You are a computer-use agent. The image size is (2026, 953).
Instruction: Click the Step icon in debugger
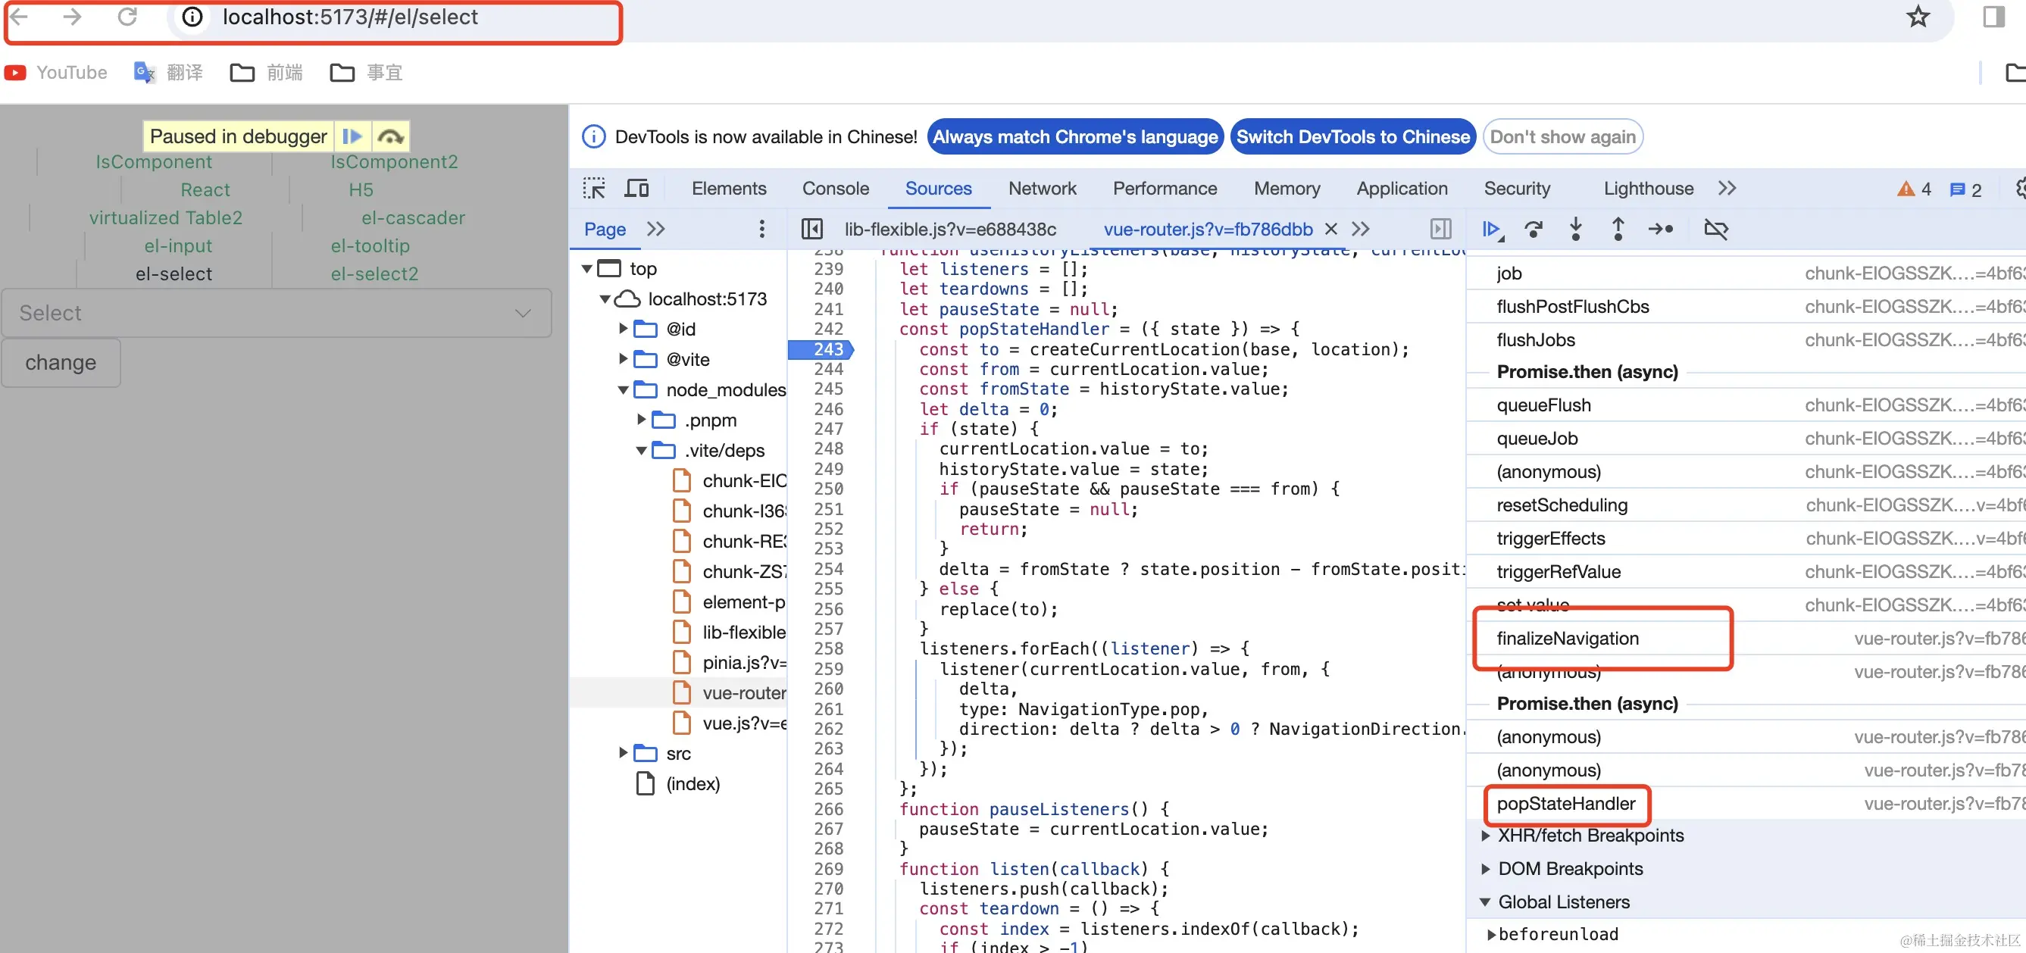1660,229
